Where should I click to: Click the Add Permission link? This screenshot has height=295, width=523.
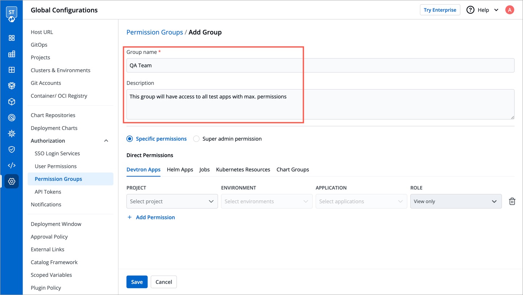tap(151, 217)
